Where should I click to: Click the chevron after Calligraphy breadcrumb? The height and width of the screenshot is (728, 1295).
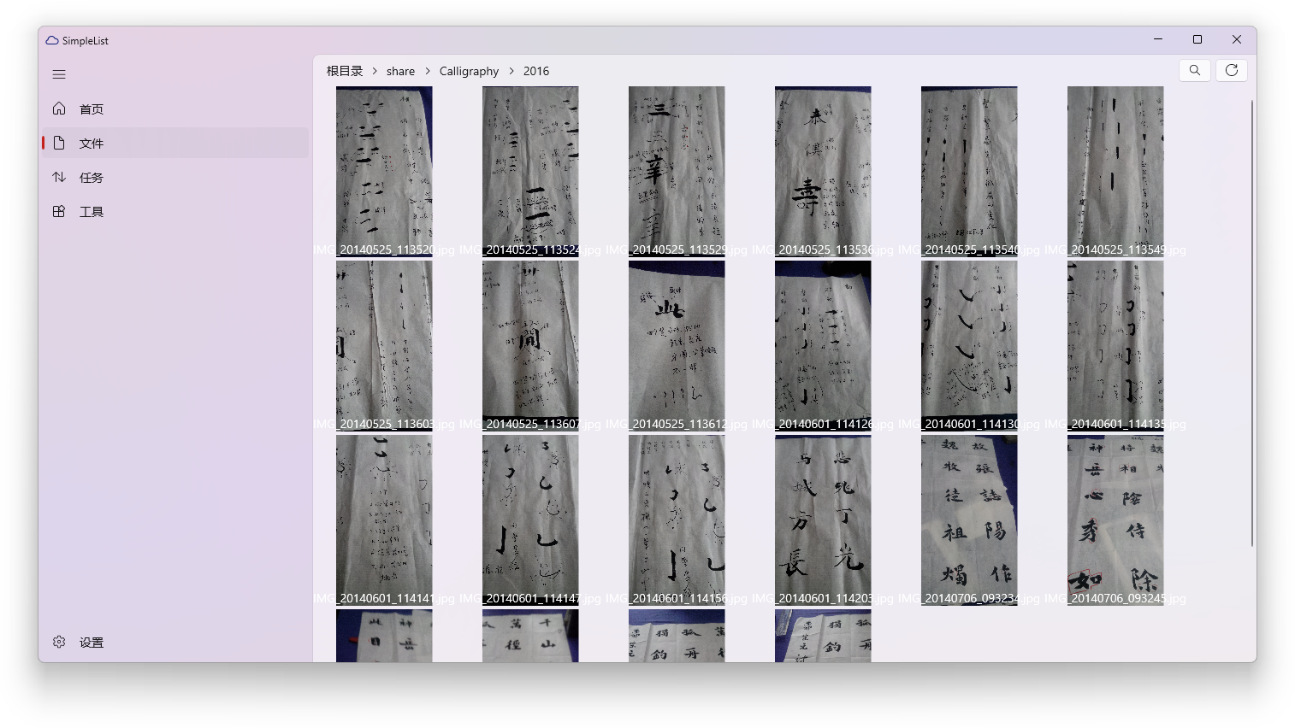[x=511, y=71]
